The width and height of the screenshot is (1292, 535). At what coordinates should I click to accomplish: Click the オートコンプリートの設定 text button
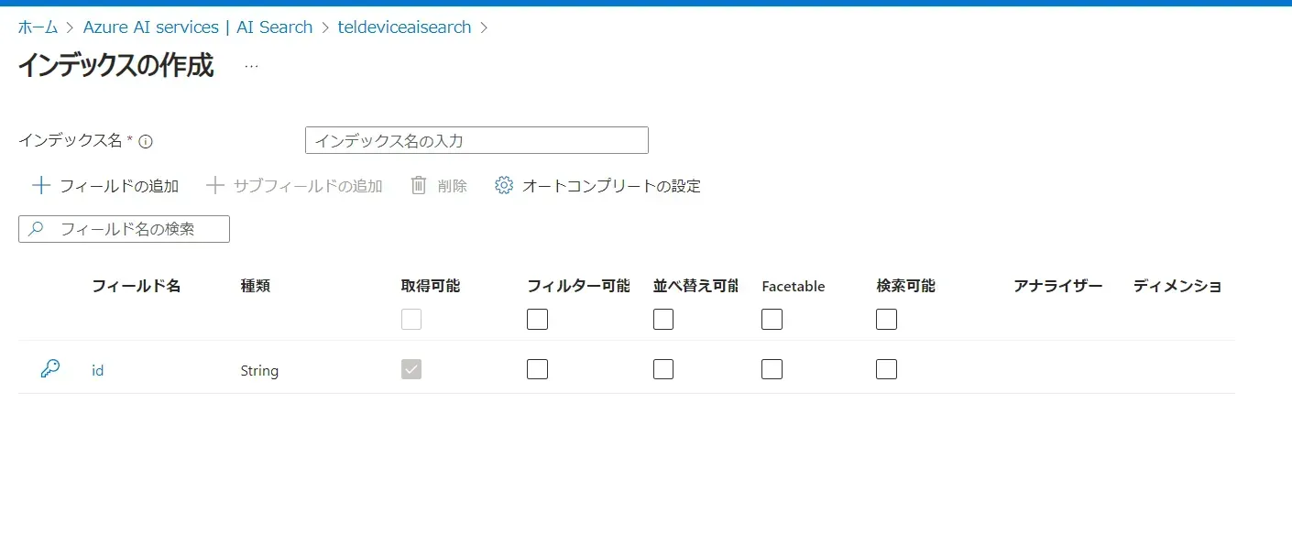click(611, 186)
